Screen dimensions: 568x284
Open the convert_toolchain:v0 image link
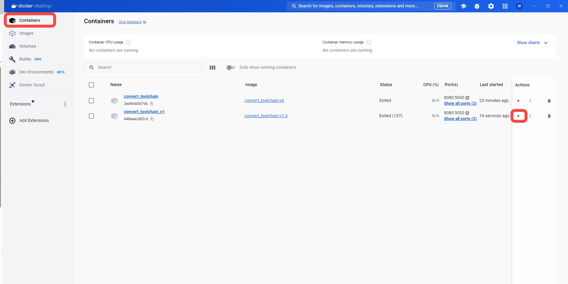click(x=264, y=100)
